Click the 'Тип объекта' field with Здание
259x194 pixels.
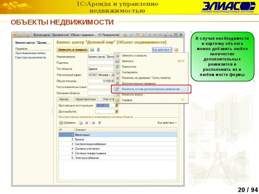pos(101,69)
